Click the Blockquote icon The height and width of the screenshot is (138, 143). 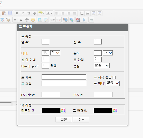pos(15,20)
